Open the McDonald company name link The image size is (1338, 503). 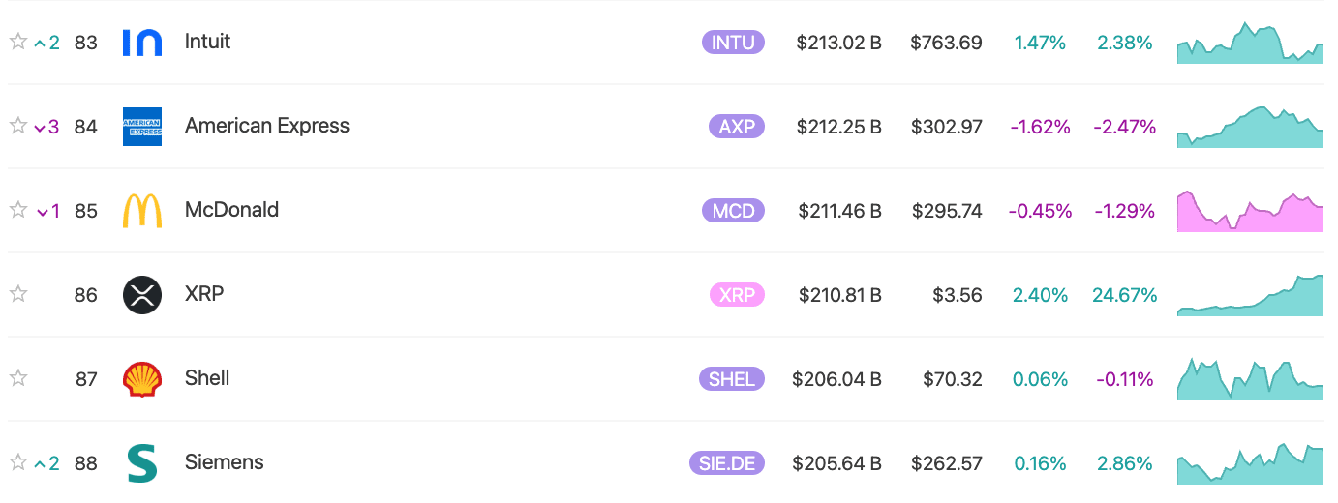click(x=231, y=210)
